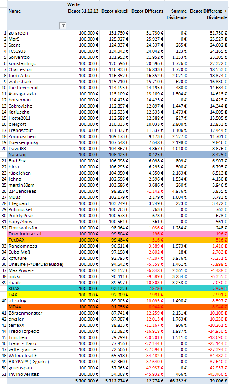
Task: Click the negative difference -1.142 €
Action: tap(155, 191)
